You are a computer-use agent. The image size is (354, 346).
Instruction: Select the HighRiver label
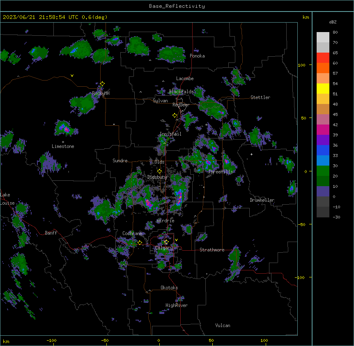click(177, 305)
